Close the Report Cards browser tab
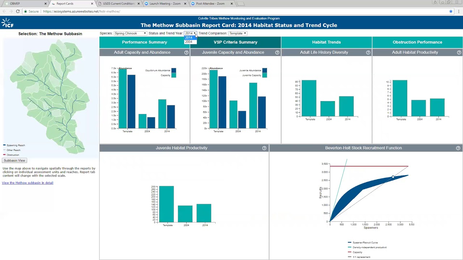Viewport: 463px width, 260px height. (92, 4)
